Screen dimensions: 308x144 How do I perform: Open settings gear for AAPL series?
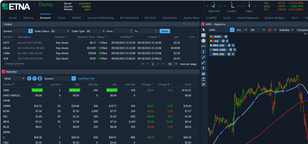click(x=226, y=36)
